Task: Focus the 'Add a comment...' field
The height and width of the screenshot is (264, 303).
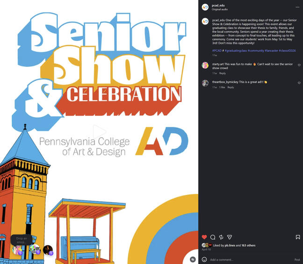Action: [x=250, y=259]
